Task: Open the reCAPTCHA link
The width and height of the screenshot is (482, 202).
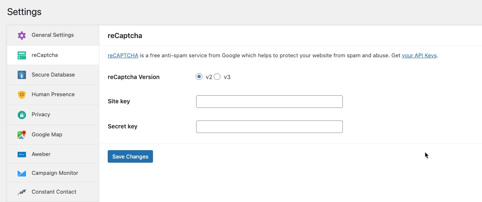Action: [x=123, y=56]
